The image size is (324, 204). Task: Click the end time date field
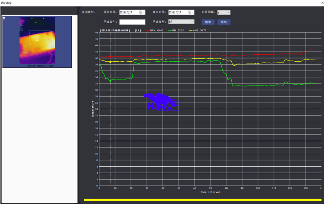tap(177, 13)
